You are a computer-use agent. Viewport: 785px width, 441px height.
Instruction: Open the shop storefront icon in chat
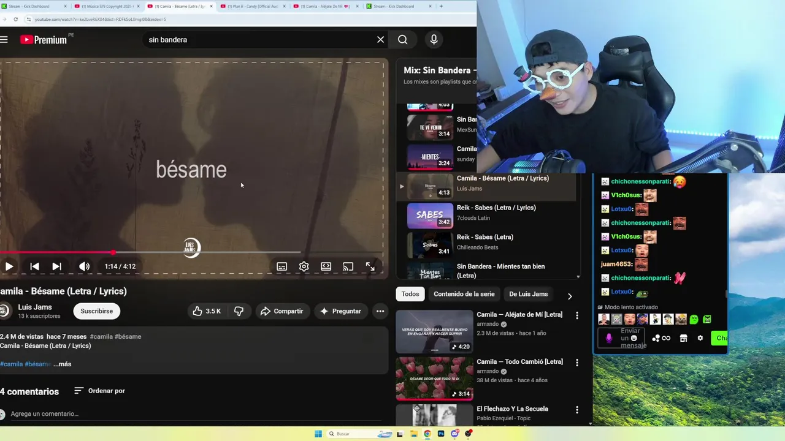coord(683,338)
